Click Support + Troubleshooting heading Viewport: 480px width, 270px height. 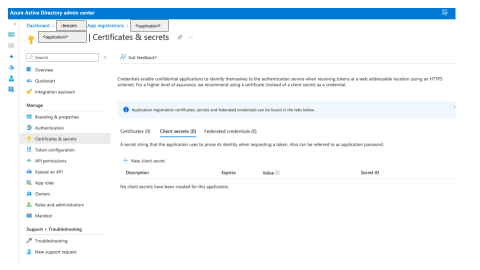click(x=54, y=229)
